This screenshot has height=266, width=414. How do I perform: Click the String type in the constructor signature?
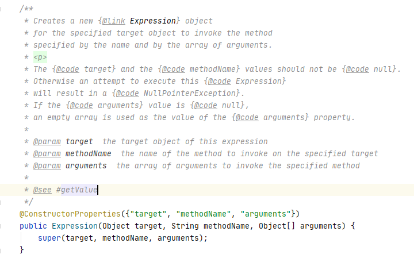[x=184, y=226]
